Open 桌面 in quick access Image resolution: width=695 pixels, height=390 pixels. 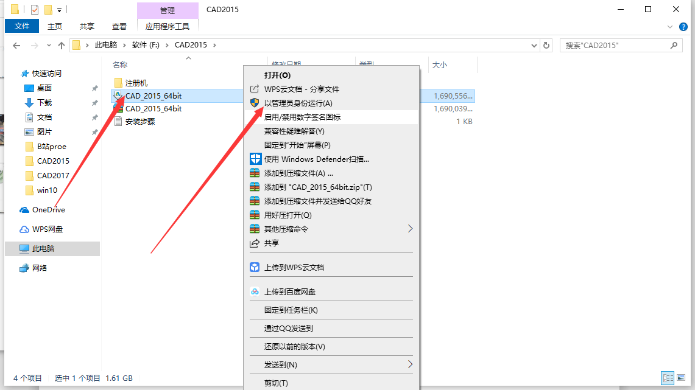(x=44, y=88)
